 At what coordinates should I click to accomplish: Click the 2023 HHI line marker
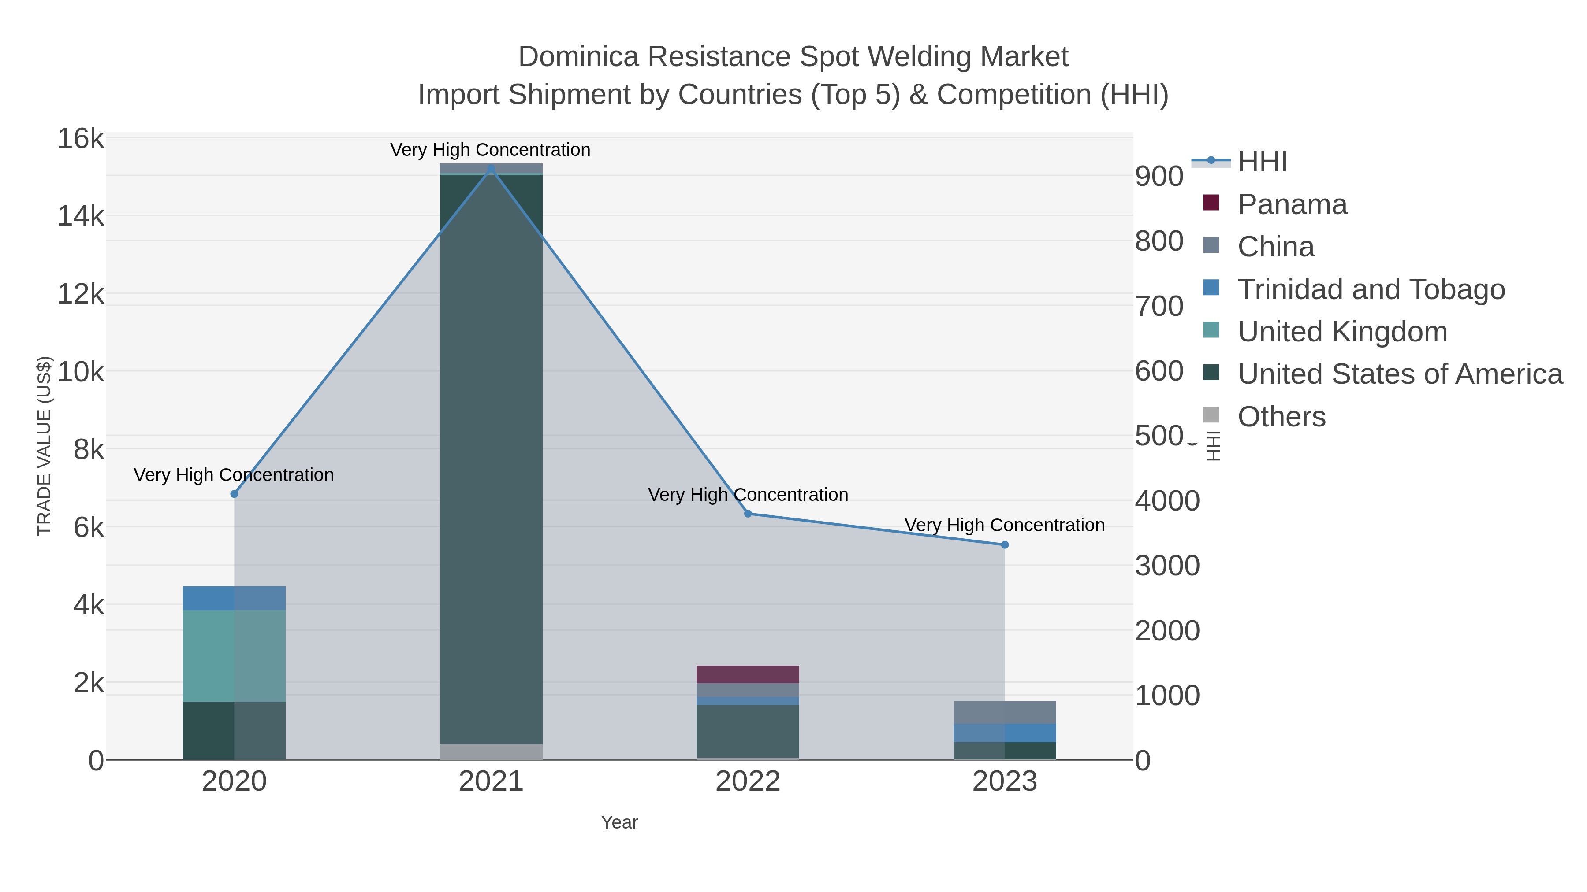[1005, 545]
